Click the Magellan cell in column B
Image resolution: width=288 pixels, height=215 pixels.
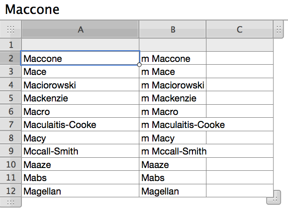coord(172,191)
